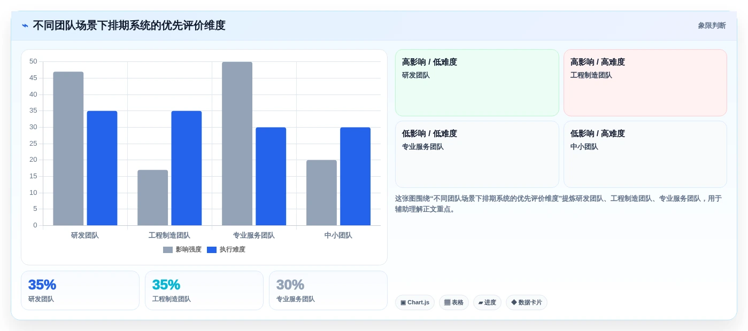
Task: Click the 表格 tag chip
Action: tap(454, 303)
